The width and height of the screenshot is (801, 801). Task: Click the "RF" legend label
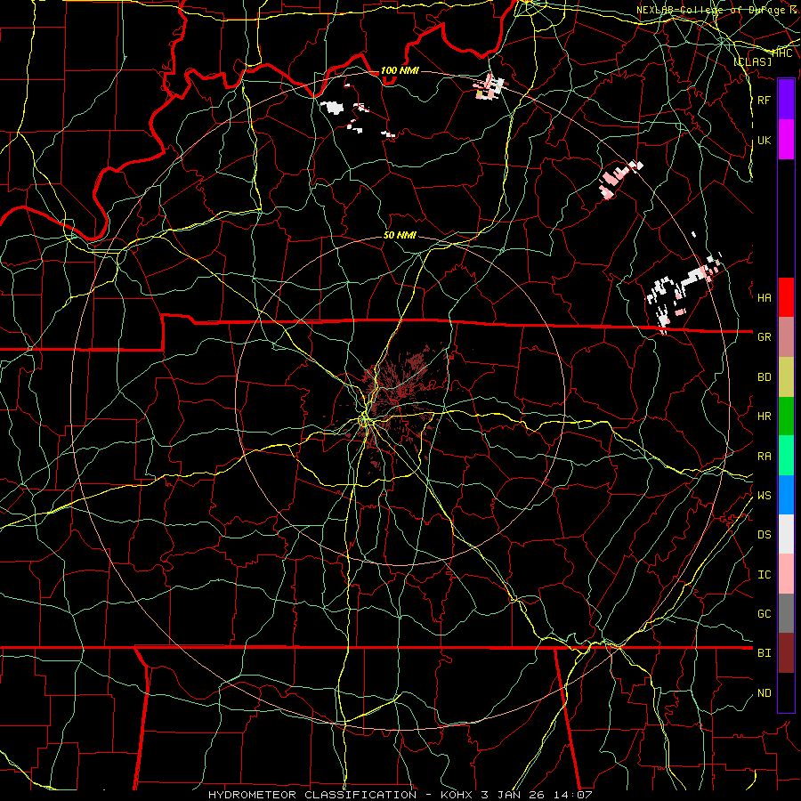(764, 100)
